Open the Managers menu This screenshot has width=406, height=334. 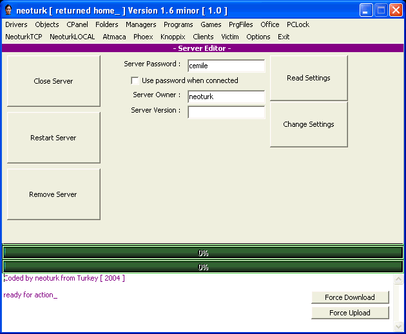pos(140,24)
